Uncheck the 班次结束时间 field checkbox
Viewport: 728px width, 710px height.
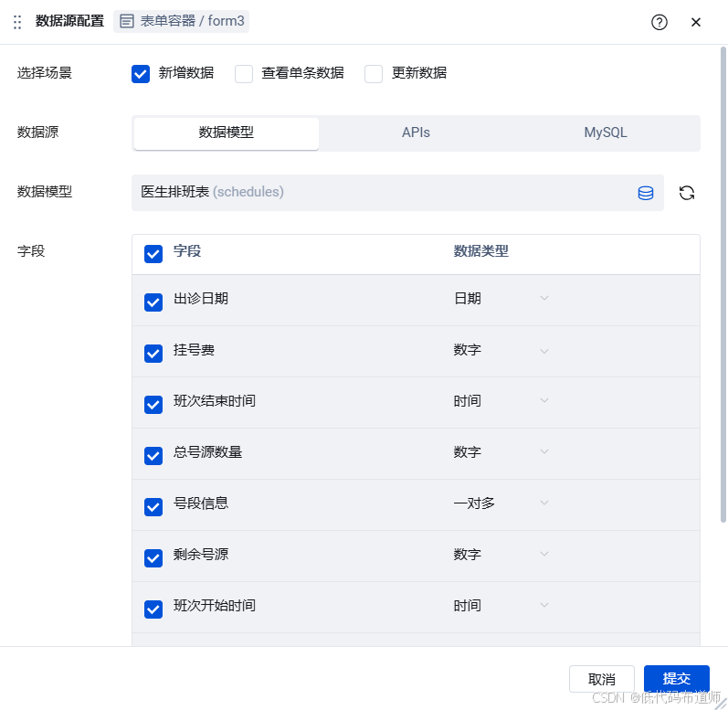click(x=153, y=404)
